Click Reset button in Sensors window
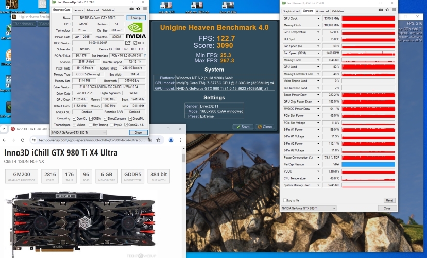This screenshot has height=258, width=427. point(389,200)
